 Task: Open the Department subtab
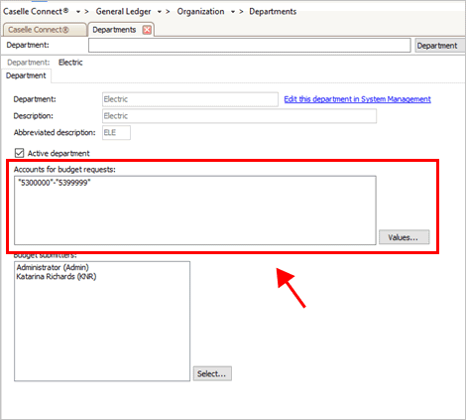pos(26,75)
